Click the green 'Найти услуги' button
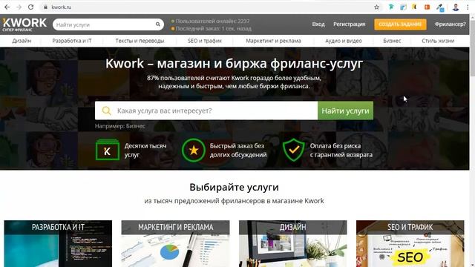The width and height of the screenshot is (475, 267). coord(345,111)
